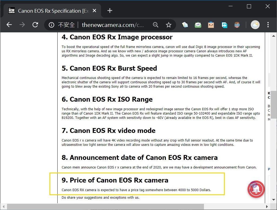Click text 'price tag somewhere between 4000 to 5000 Dollars'
Viewport: 277px width, 210px height.
(171, 190)
